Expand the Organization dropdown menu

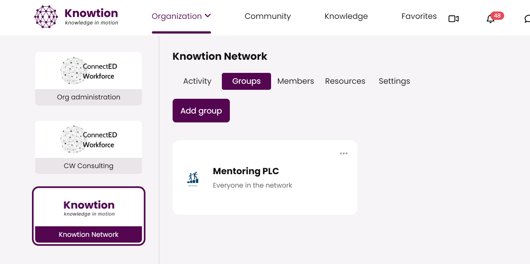[181, 16]
